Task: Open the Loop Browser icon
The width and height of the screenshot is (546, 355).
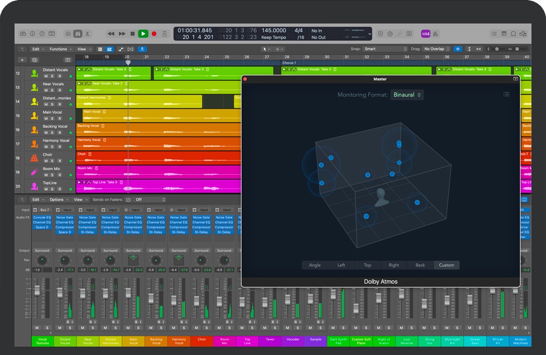Action: (513, 34)
